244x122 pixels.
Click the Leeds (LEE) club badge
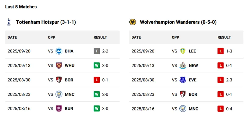pyautogui.click(x=183, y=51)
